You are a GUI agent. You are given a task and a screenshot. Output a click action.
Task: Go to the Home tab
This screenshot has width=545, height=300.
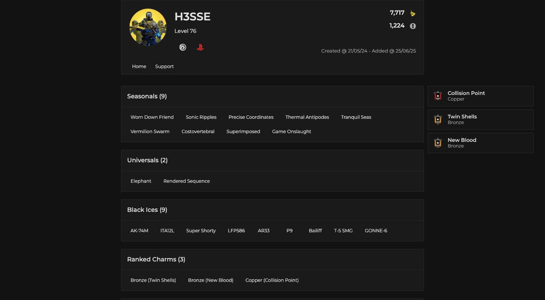click(x=139, y=66)
